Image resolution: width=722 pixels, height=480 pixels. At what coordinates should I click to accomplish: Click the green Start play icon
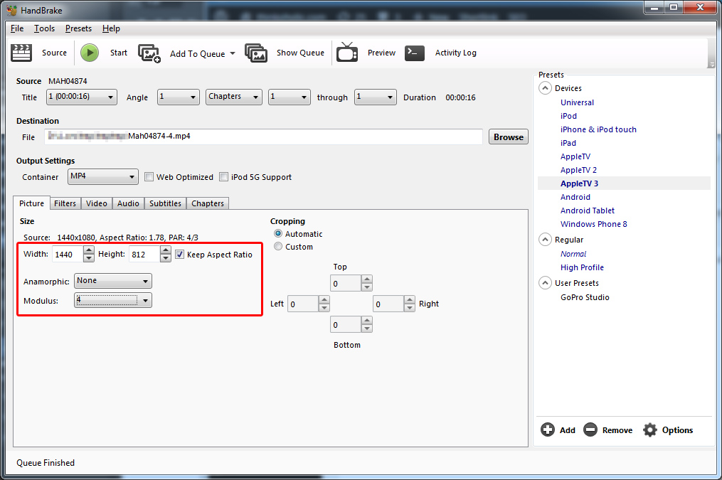tap(90, 53)
